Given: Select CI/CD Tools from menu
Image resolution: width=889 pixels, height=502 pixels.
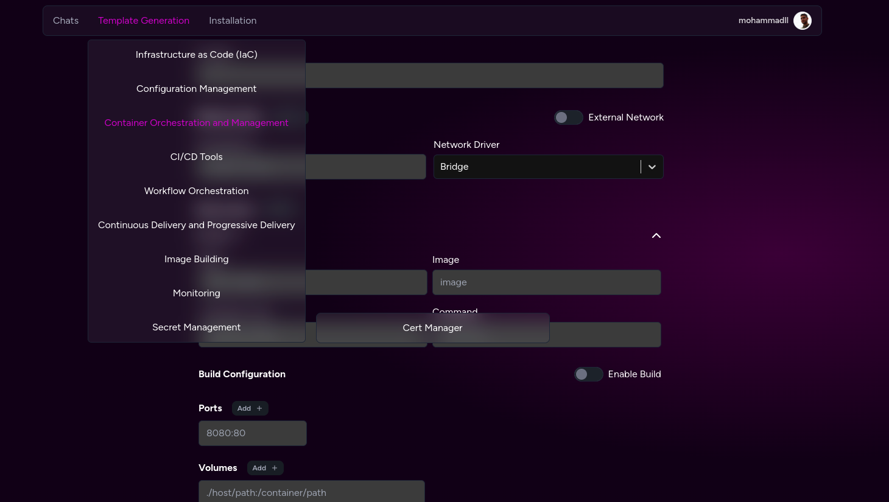Looking at the screenshot, I should click(x=196, y=157).
